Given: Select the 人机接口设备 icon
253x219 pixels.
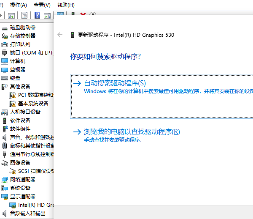Looking at the screenshot, I should (5, 112).
